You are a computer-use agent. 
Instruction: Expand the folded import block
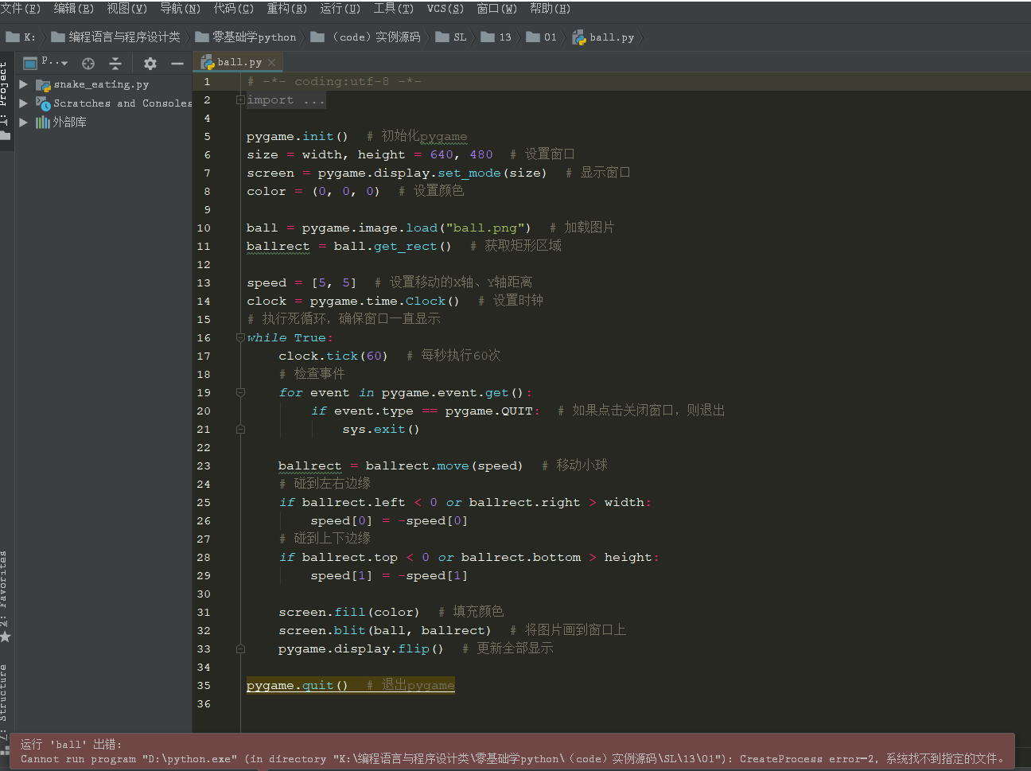pos(240,100)
